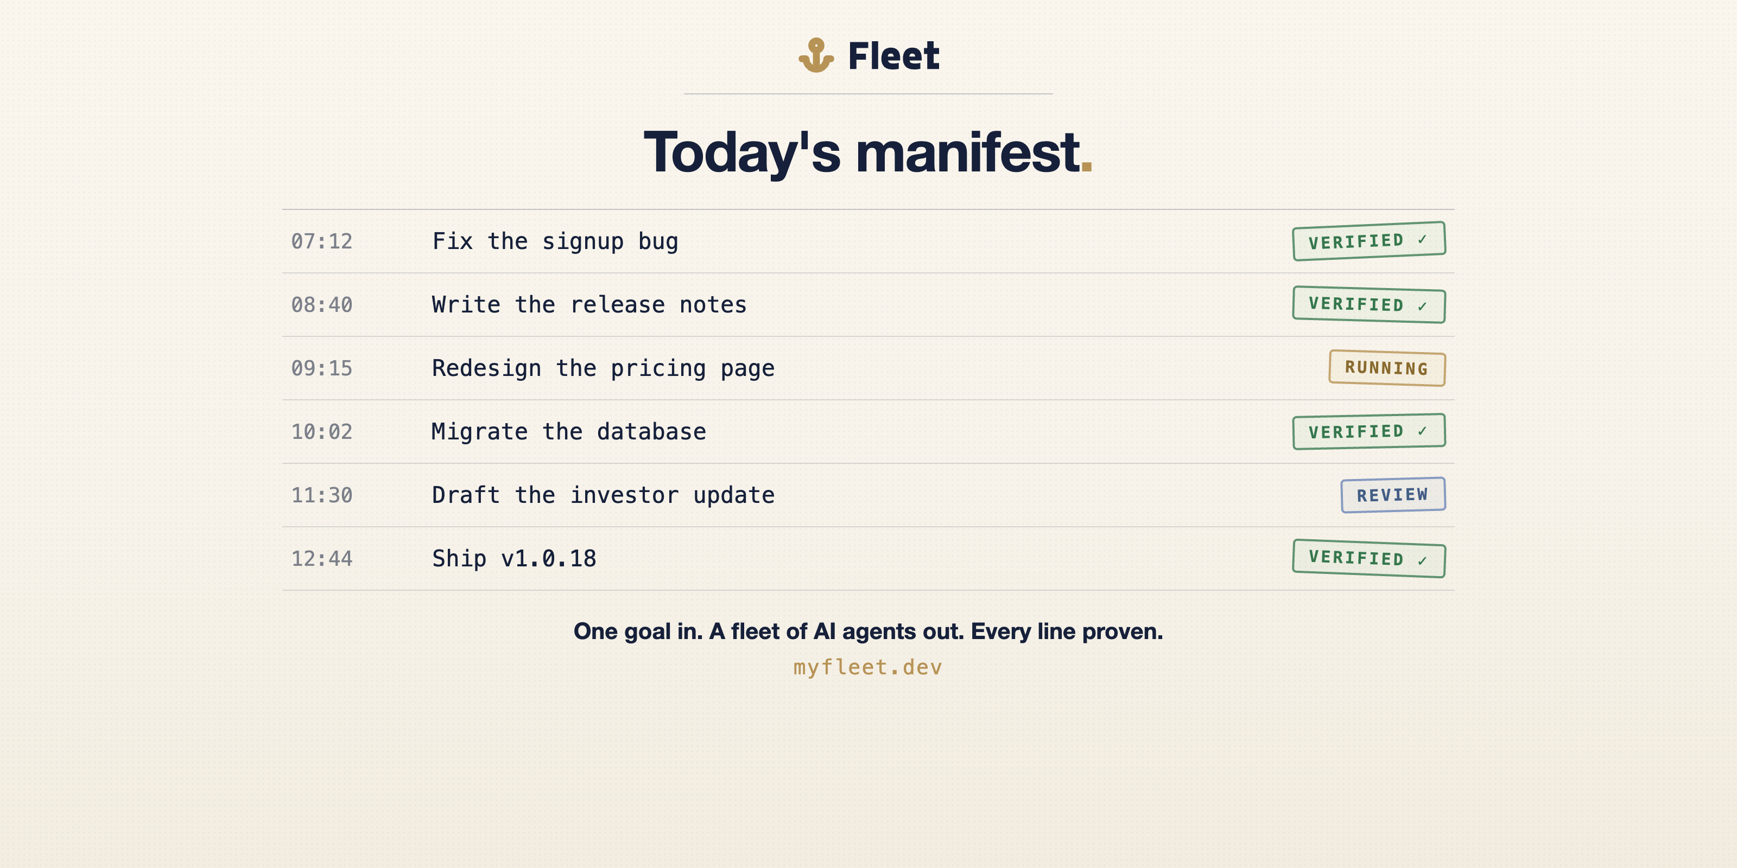This screenshot has height=868, width=1737.
Task: Select the 'Fix the signup bug' task
Action: (x=868, y=241)
